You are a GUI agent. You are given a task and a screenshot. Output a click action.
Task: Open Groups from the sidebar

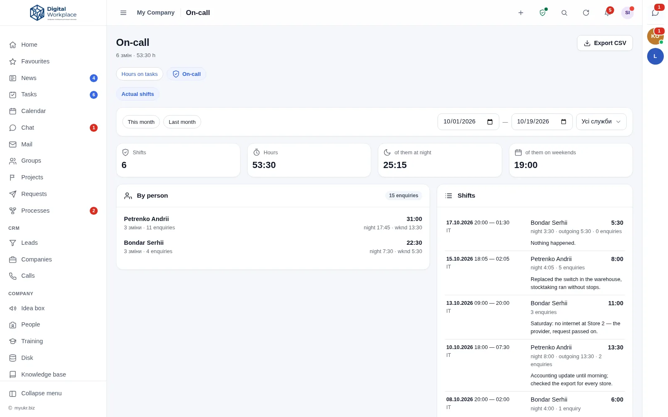pyautogui.click(x=53, y=161)
